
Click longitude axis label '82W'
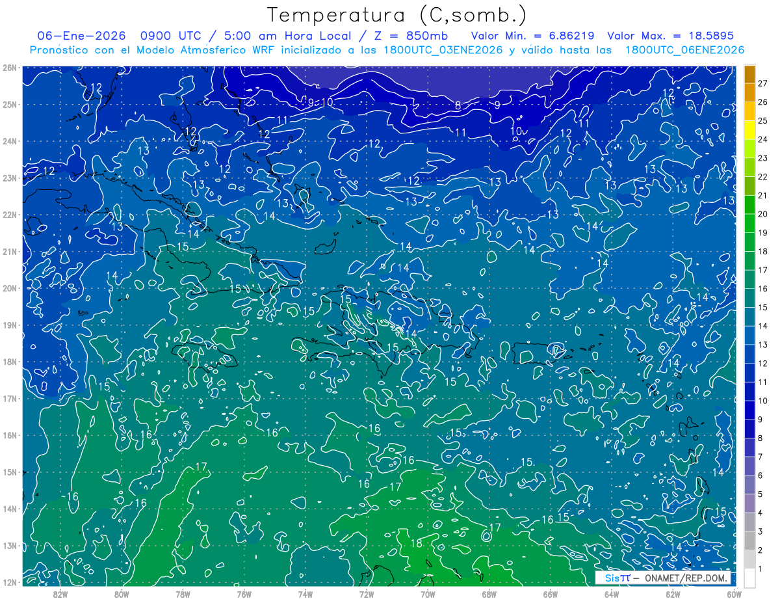click(60, 594)
